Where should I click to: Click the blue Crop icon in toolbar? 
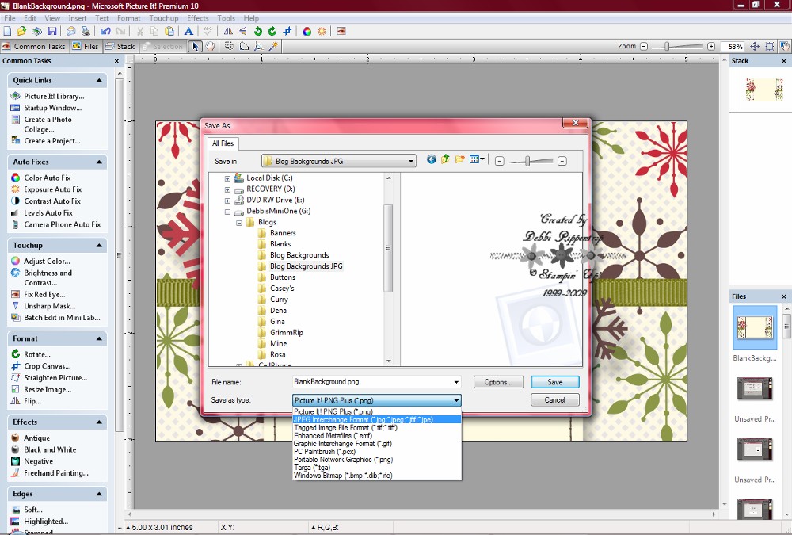[x=287, y=32]
